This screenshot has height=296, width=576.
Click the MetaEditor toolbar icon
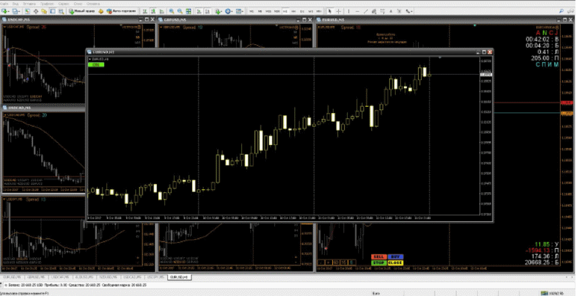(101, 11)
